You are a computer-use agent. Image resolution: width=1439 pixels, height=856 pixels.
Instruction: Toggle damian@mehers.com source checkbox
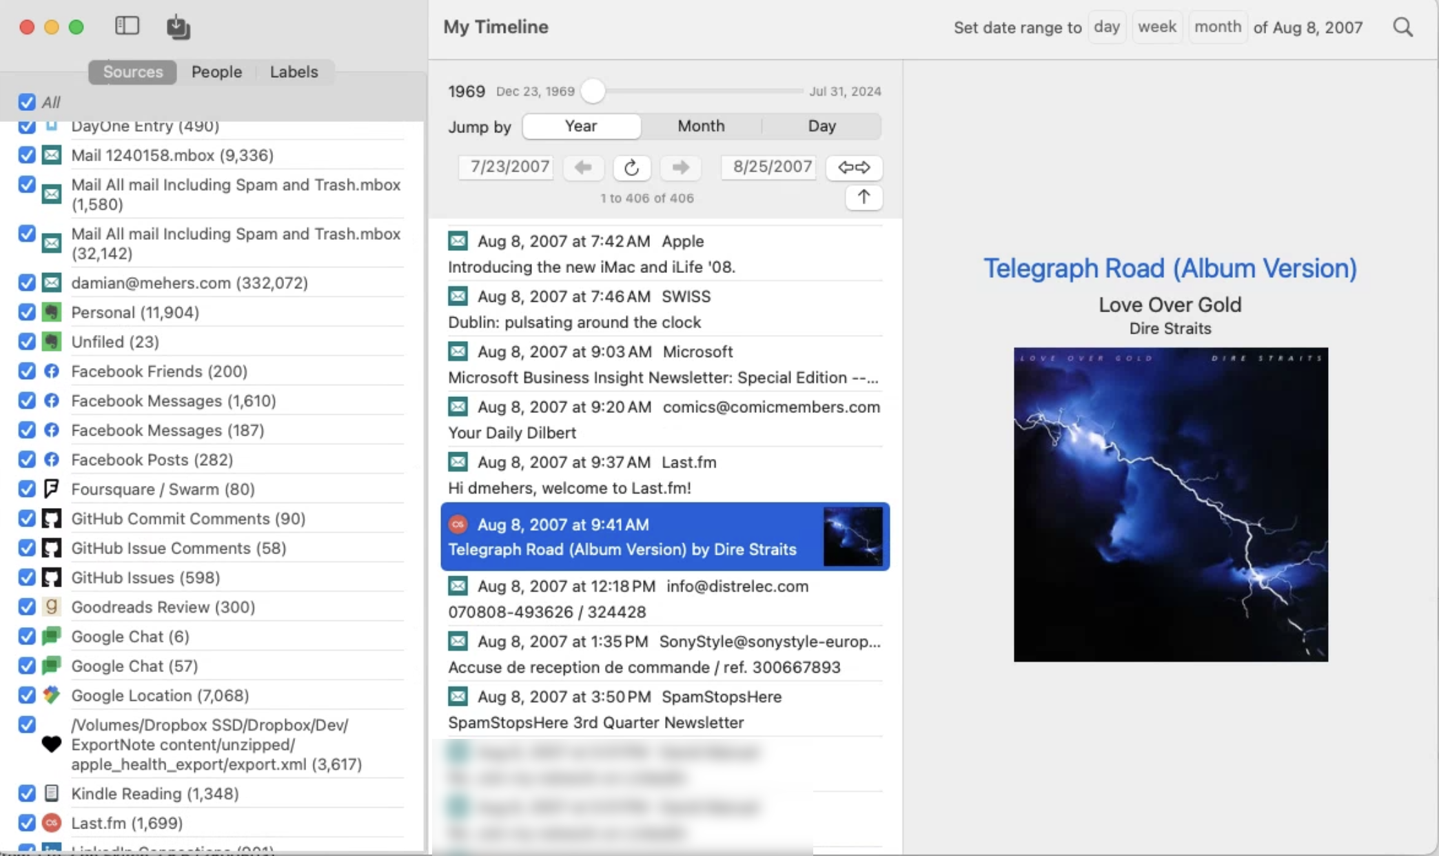point(27,283)
